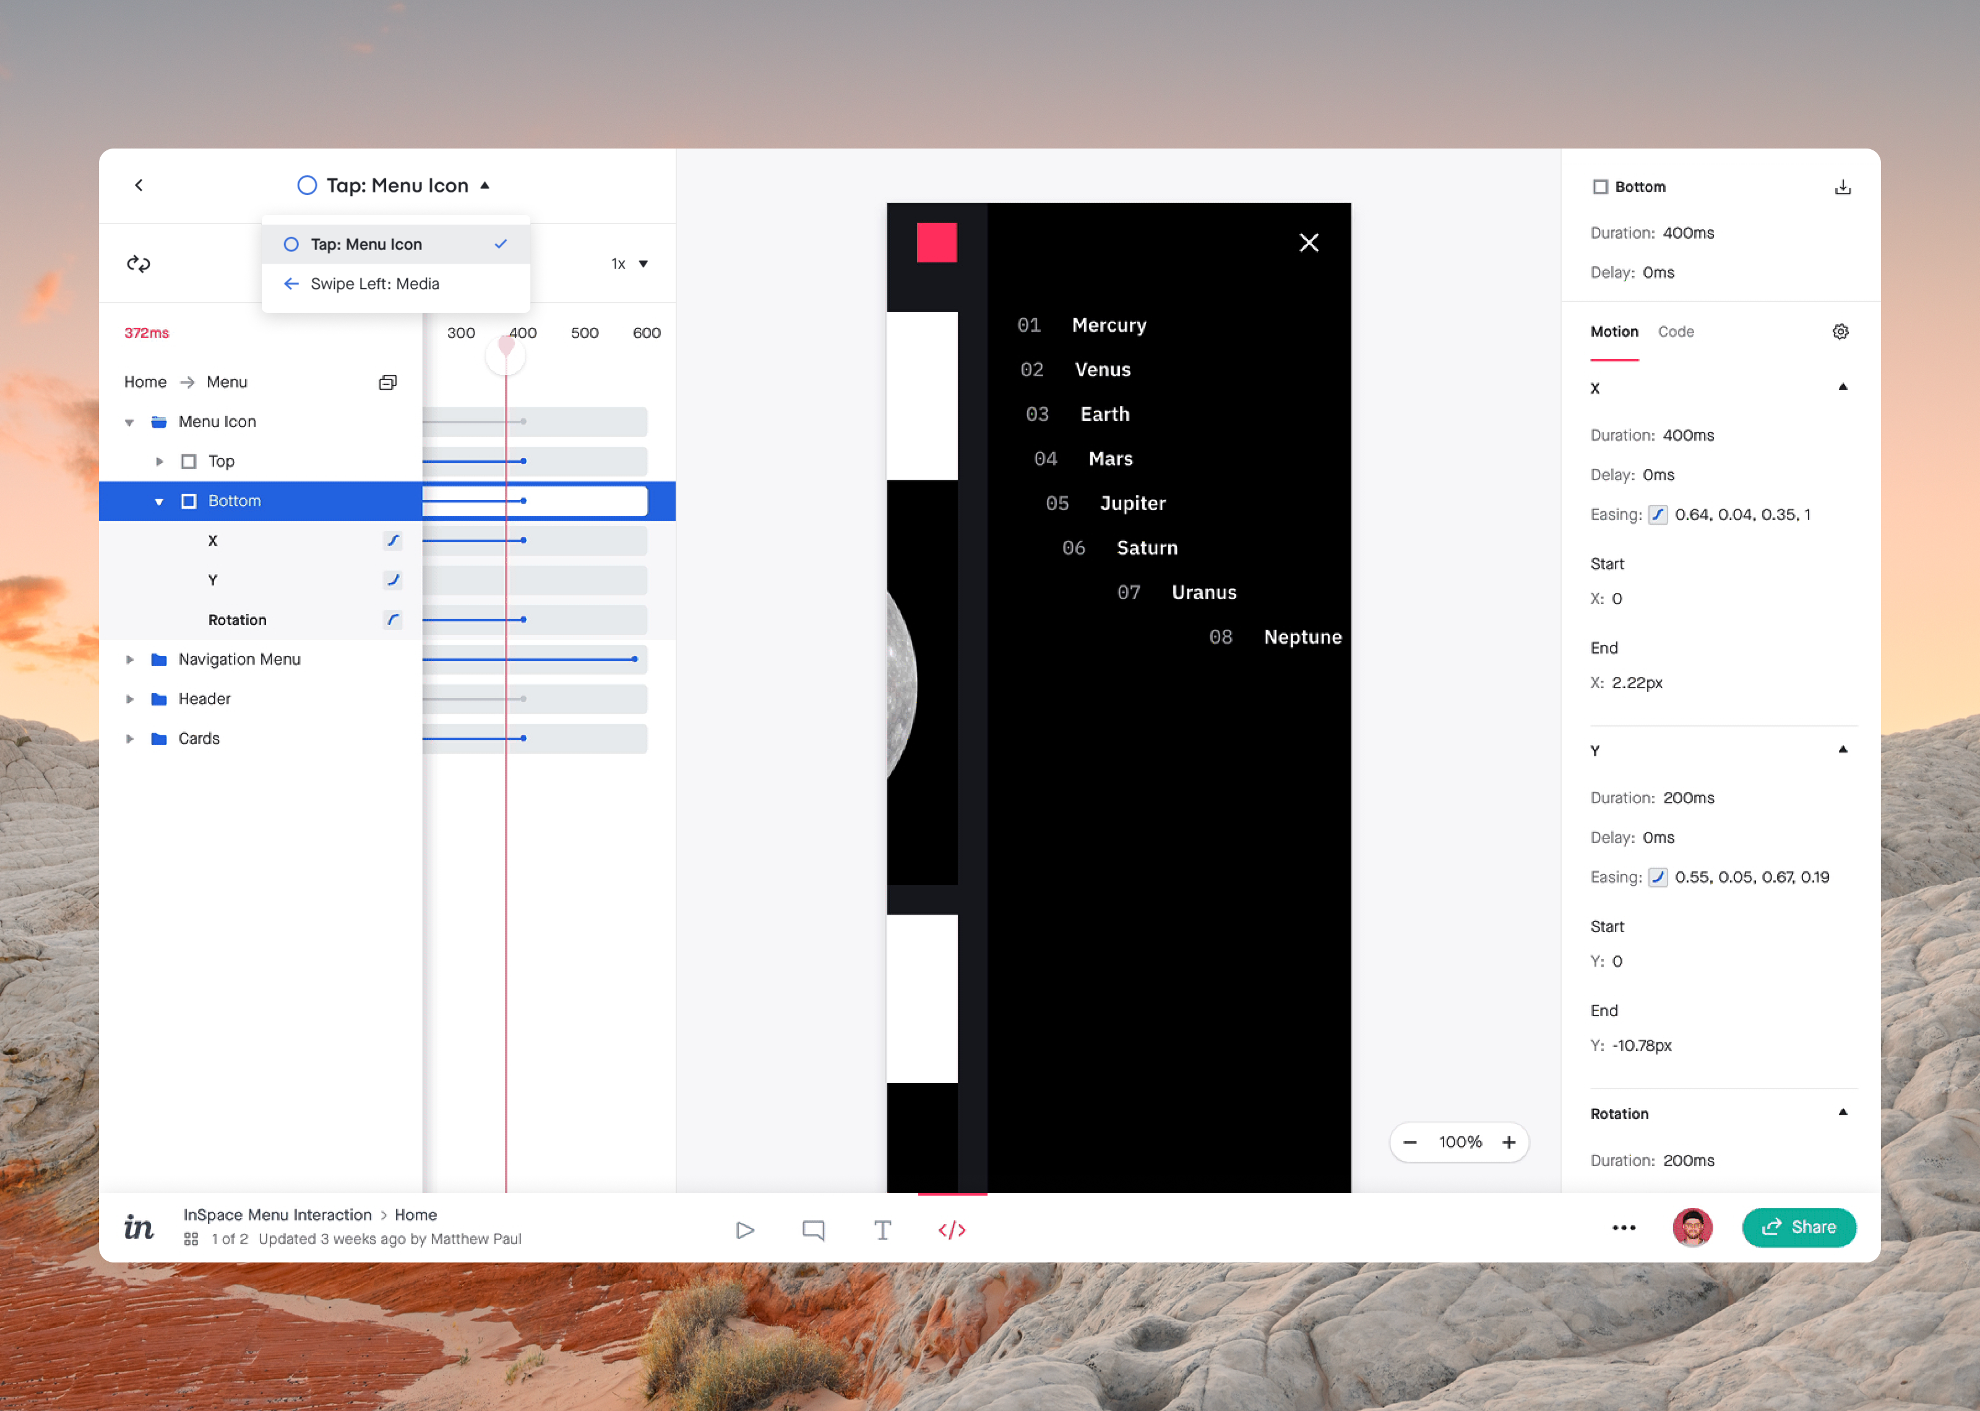Expand the Header folder

coord(129,699)
